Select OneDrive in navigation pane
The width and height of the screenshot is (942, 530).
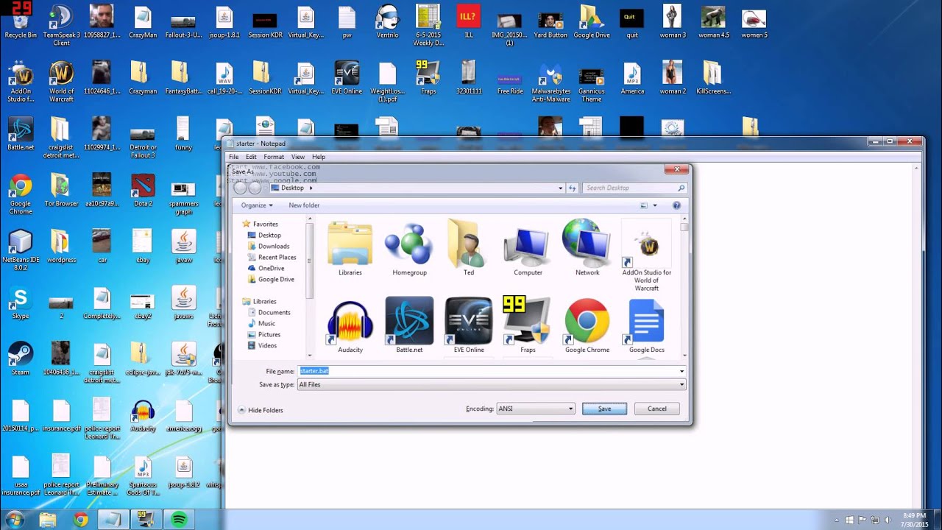coord(271,268)
